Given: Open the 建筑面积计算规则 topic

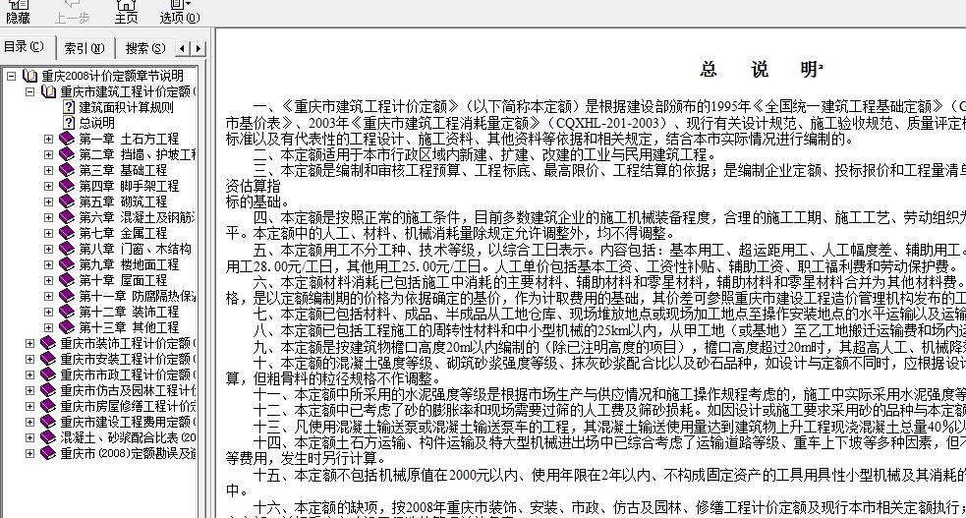Looking at the screenshot, I should point(127,107).
